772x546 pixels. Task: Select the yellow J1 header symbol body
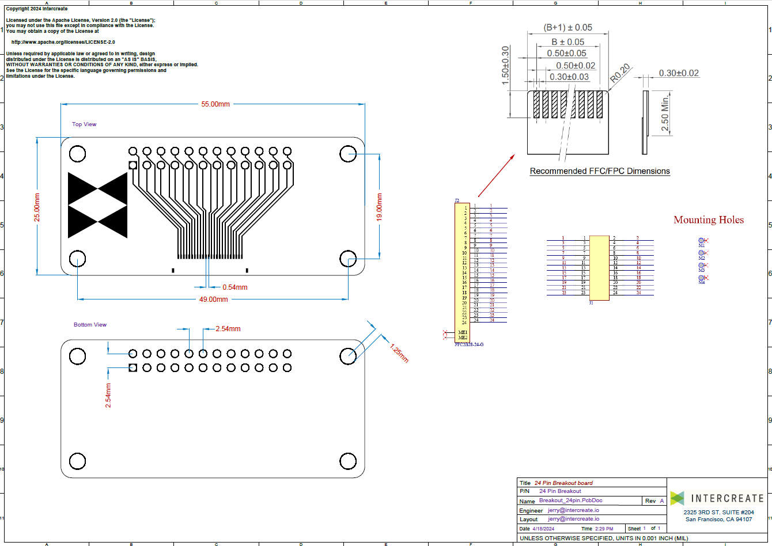tap(599, 267)
